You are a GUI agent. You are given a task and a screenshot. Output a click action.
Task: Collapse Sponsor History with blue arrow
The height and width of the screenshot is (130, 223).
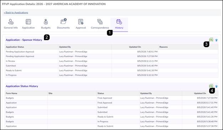(216, 40)
